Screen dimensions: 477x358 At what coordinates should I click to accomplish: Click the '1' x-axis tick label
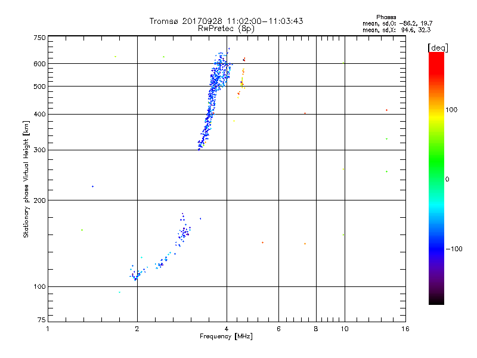[48, 329]
